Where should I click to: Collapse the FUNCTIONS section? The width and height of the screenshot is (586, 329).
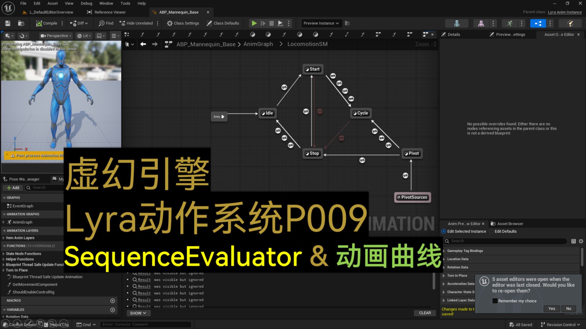tap(4, 246)
